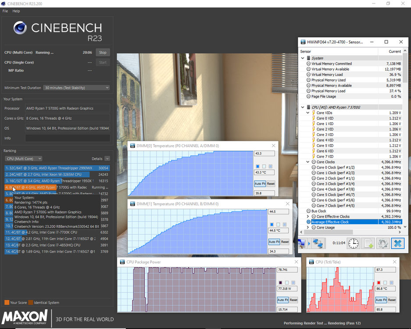Click the blue color square in DIMM[0] graph

pyautogui.click(x=257, y=166)
